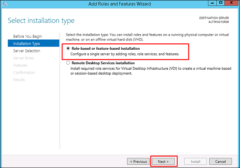Maximize the wizard window
The height and width of the screenshot is (168, 240).
click(x=220, y=4)
